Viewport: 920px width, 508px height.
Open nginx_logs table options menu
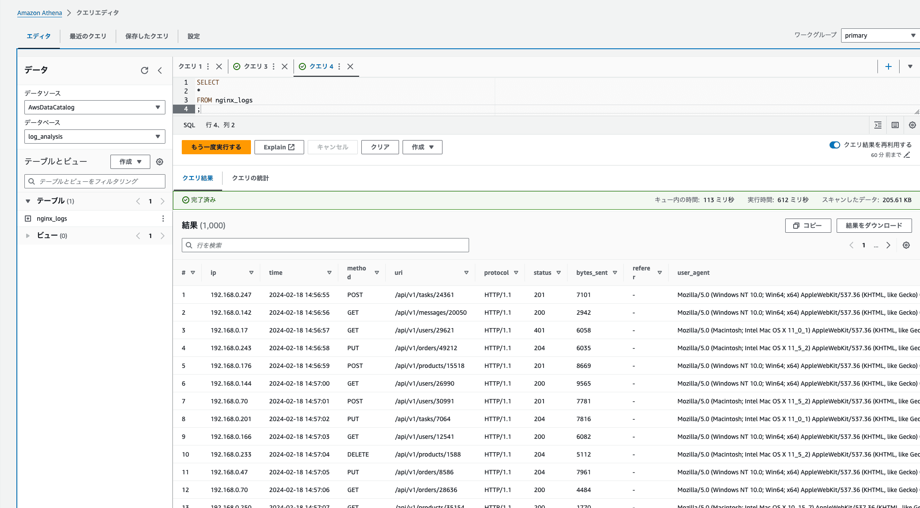(x=163, y=219)
